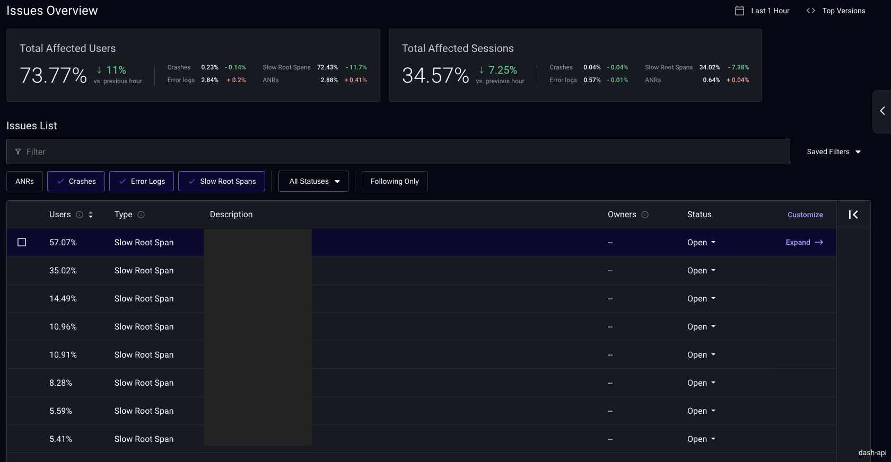891x462 pixels.
Task: Click into the Filter input field
Action: point(398,152)
